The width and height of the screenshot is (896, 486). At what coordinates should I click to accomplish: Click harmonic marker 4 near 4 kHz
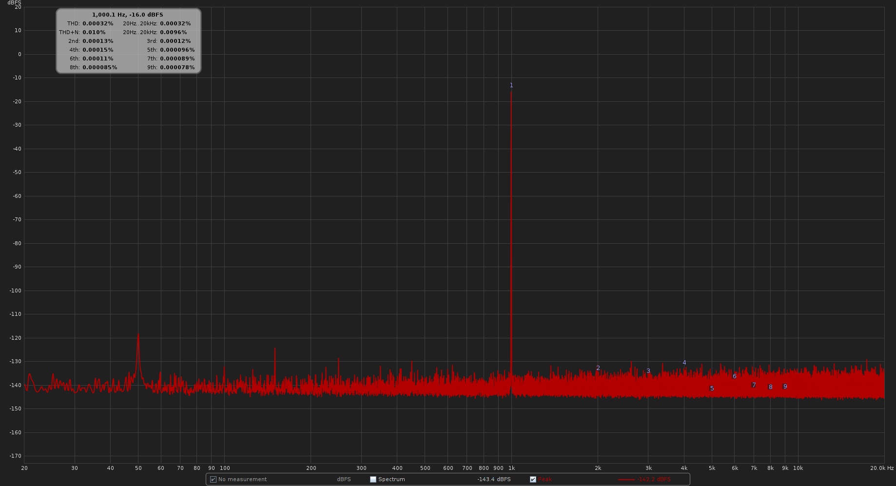[684, 363]
